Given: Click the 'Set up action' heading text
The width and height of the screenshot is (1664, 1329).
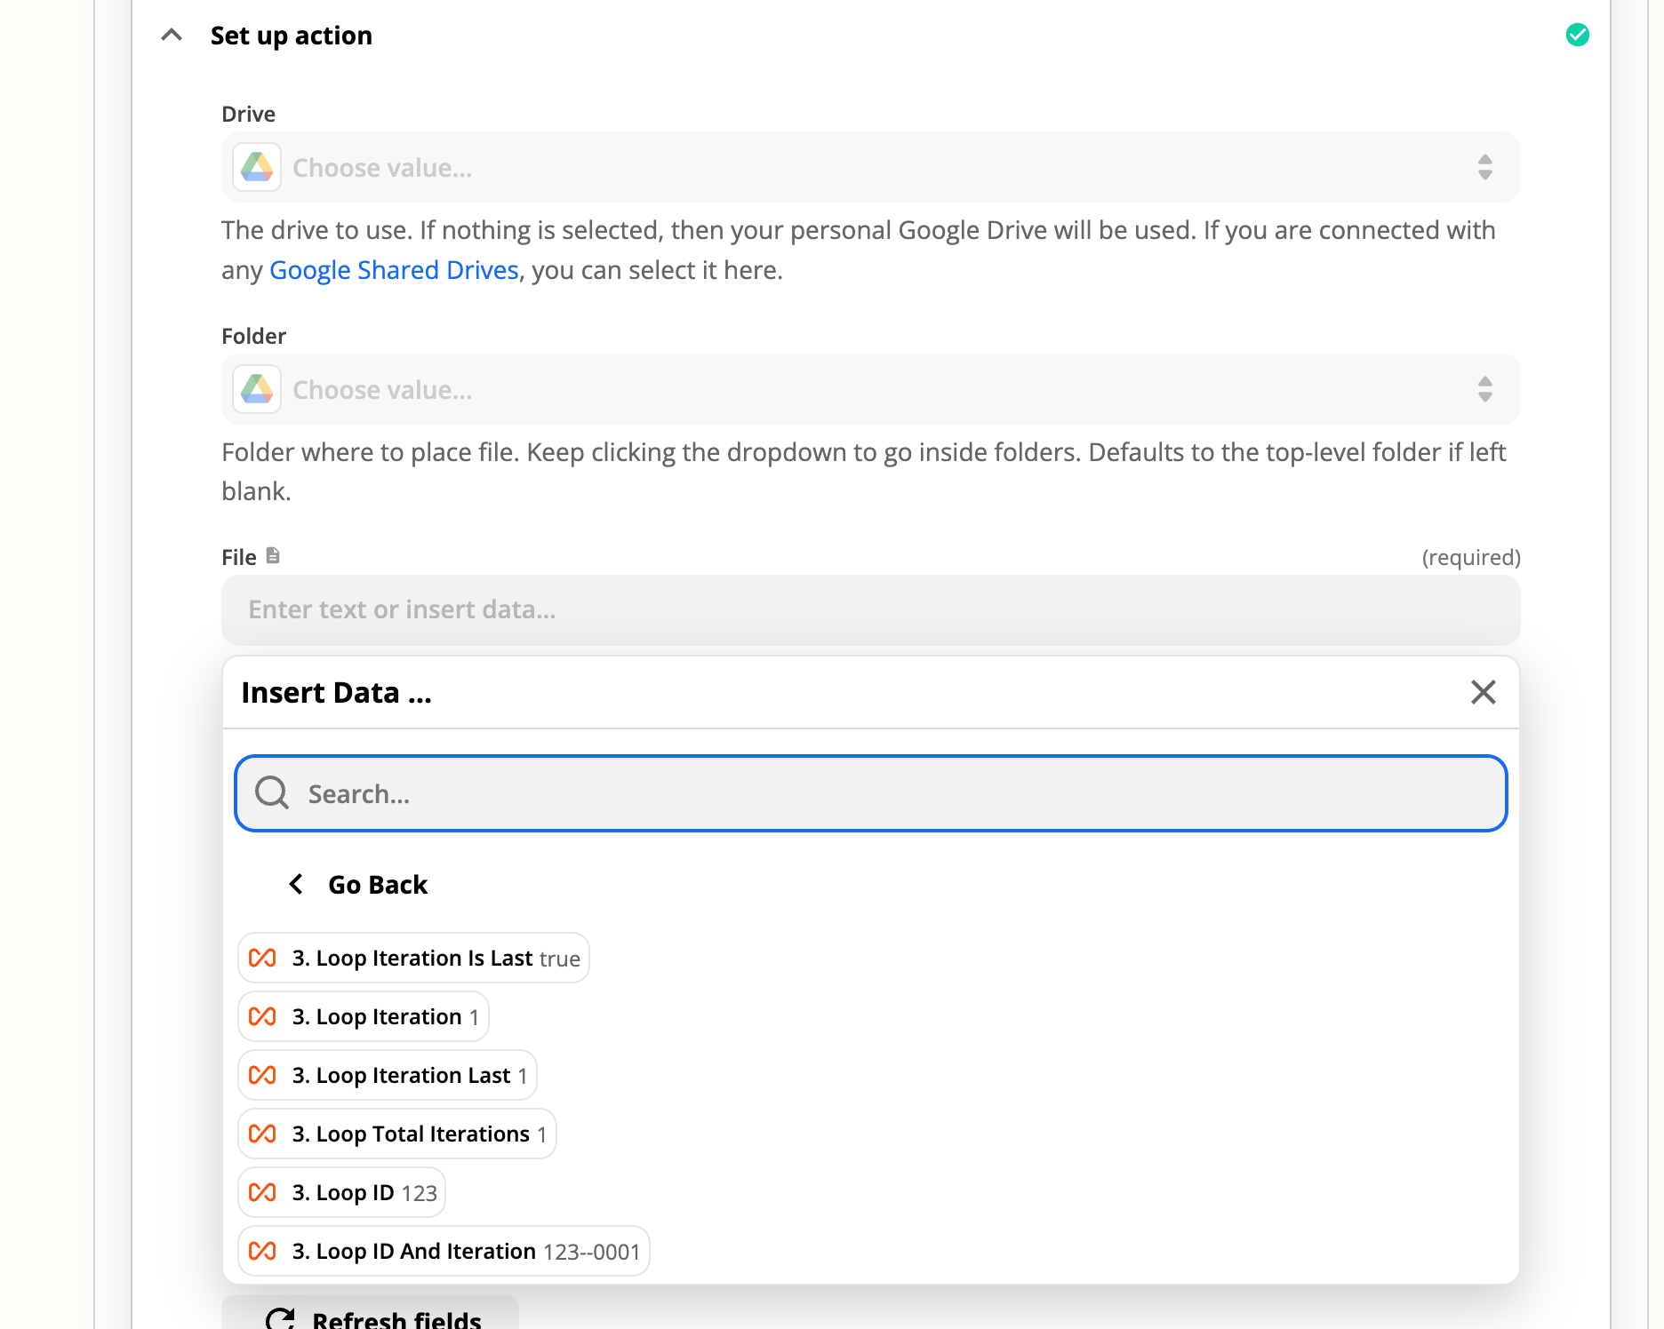Looking at the screenshot, I should pos(292,36).
